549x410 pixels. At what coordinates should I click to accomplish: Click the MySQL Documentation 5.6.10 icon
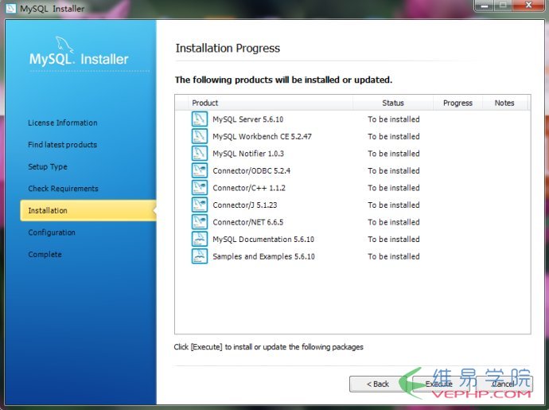pyautogui.click(x=200, y=239)
